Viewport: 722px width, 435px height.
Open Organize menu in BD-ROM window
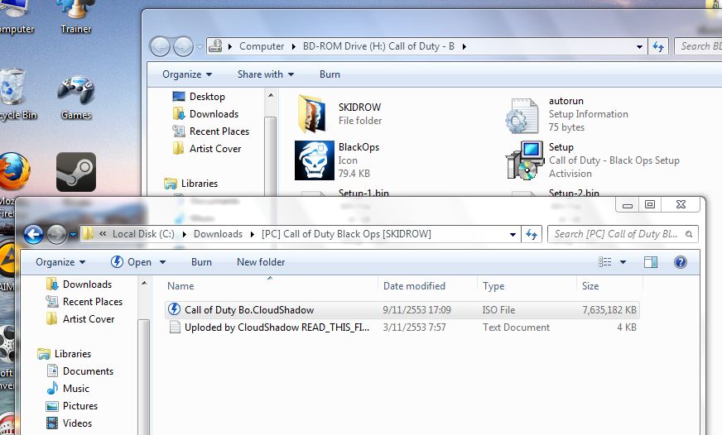[187, 74]
